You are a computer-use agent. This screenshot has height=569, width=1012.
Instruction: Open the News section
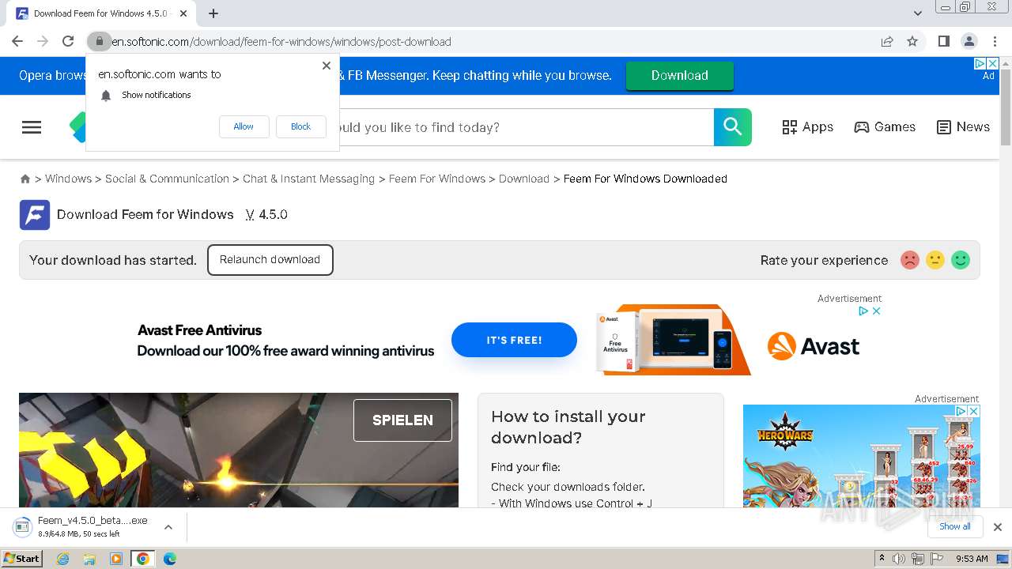963,127
